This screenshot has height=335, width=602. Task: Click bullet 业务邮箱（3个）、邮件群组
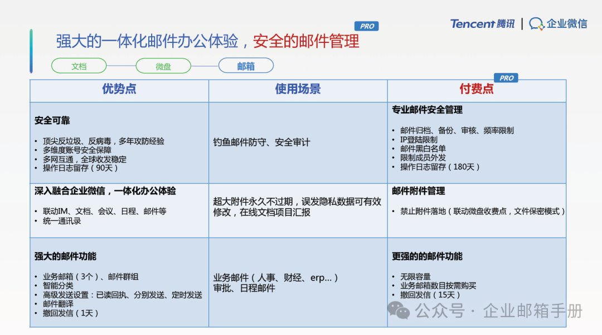point(91,277)
